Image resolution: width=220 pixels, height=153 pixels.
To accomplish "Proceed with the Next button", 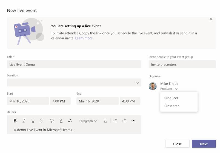I will (204, 144).
